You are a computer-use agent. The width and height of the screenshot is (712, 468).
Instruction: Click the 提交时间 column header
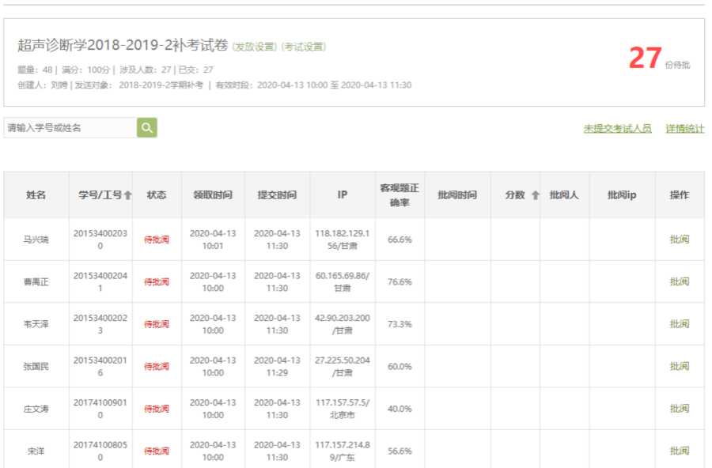pos(277,195)
